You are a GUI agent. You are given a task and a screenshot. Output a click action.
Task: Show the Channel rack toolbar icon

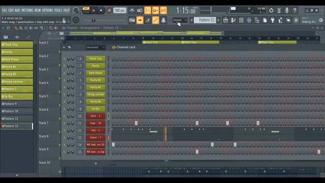[x=241, y=20]
